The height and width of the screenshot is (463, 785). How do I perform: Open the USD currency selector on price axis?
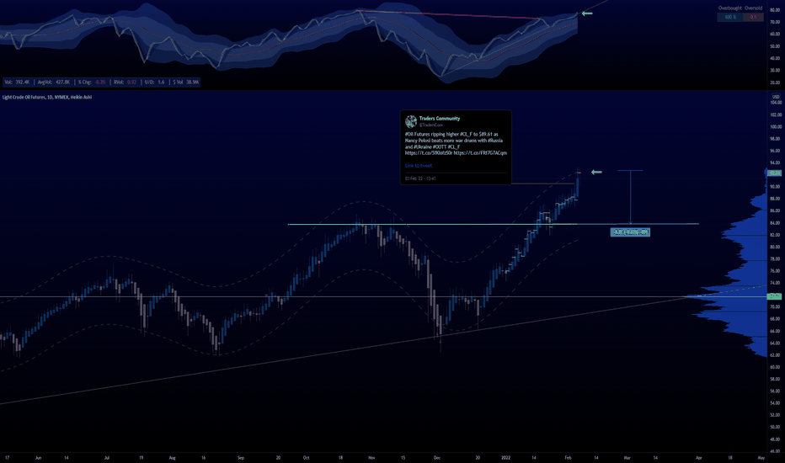tap(776, 97)
